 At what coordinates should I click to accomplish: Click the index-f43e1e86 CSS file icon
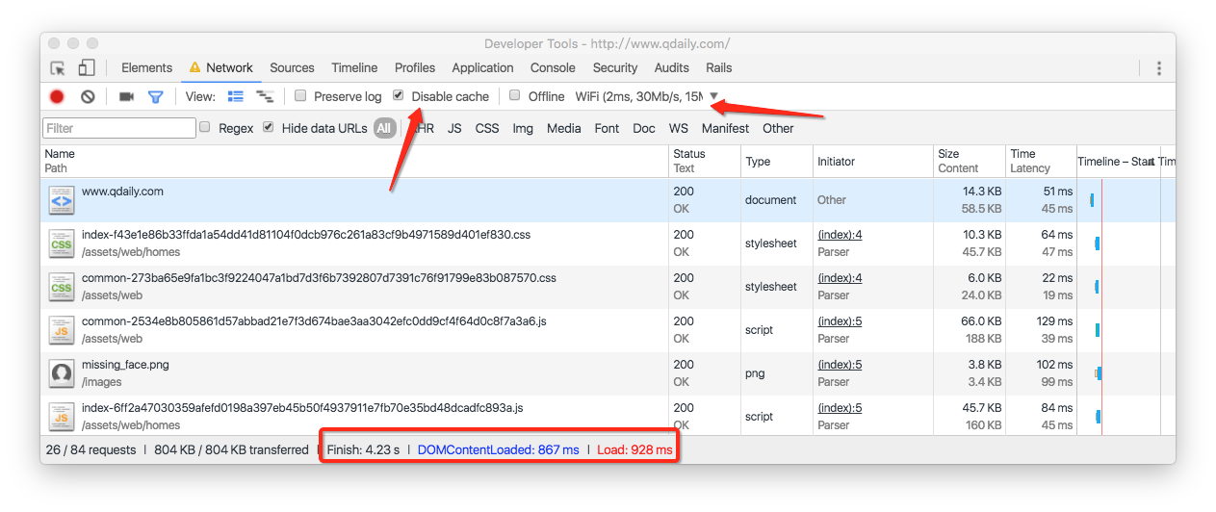pos(62,243)
